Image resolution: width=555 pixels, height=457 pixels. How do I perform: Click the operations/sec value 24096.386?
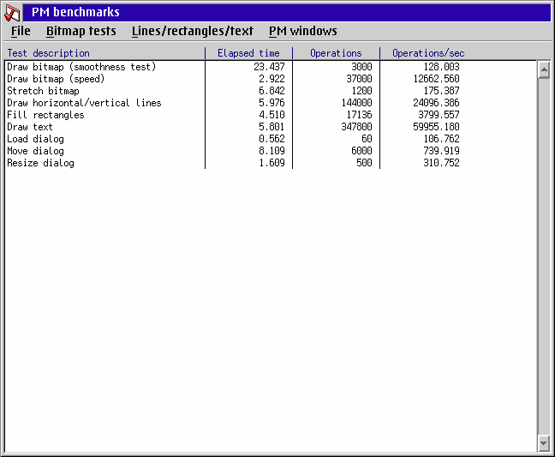[437, 103]
